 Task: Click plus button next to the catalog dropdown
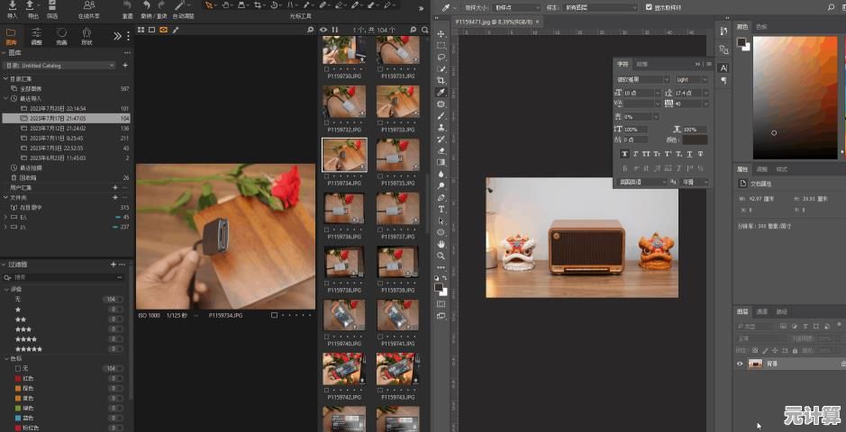[x=125, y=65]
